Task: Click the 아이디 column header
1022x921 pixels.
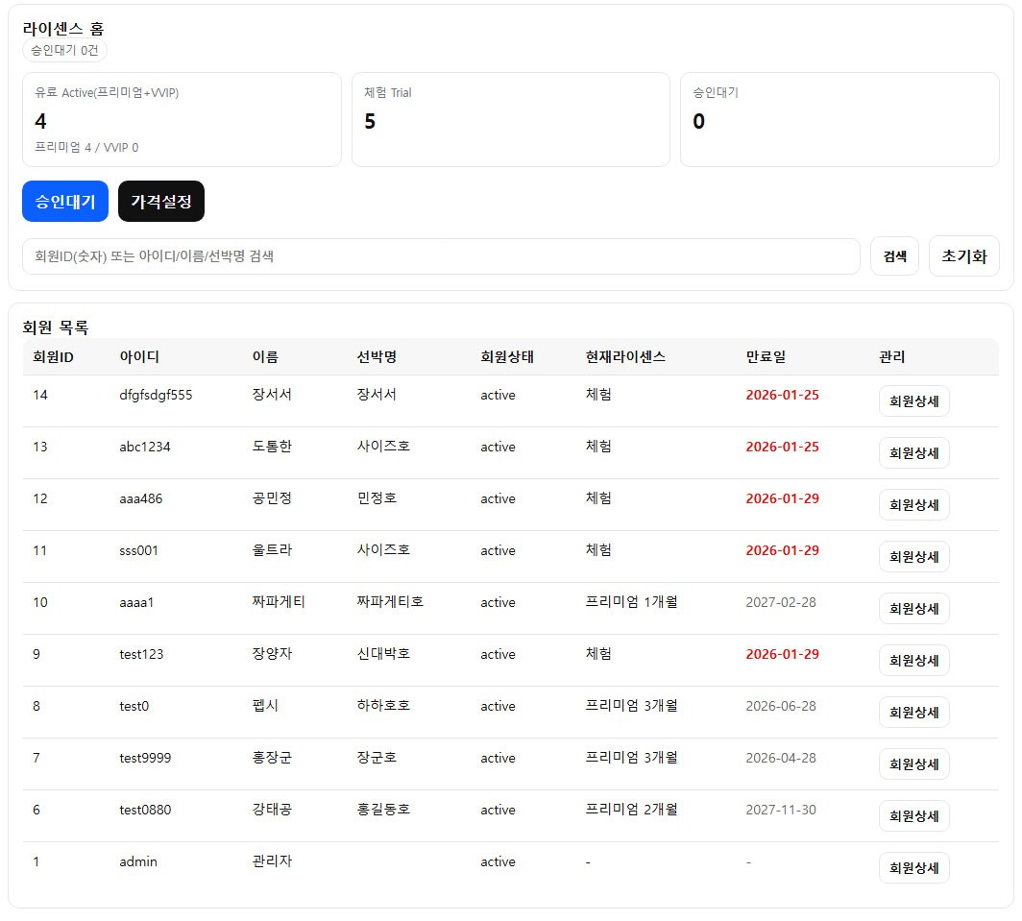Action: pyautogui.click(x=139, y=356)
